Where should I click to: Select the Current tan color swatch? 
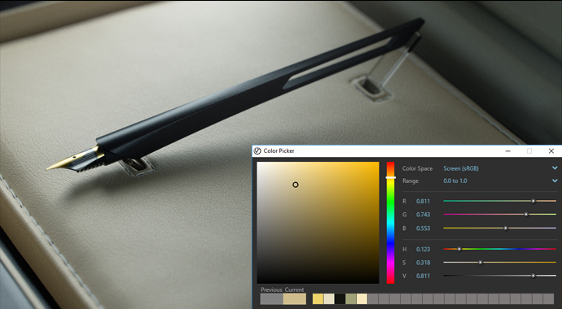coord(295,299)
